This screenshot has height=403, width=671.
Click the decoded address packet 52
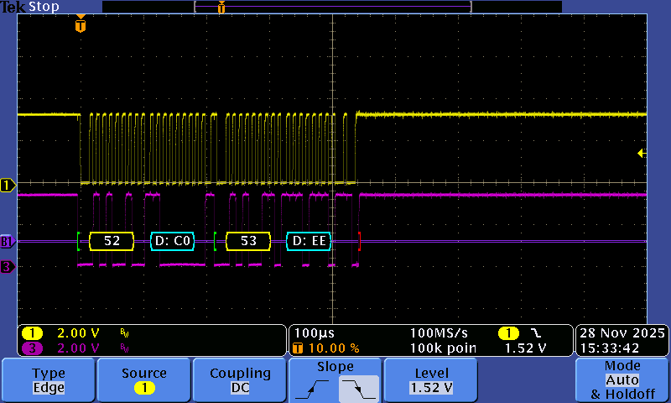point(112,242)
